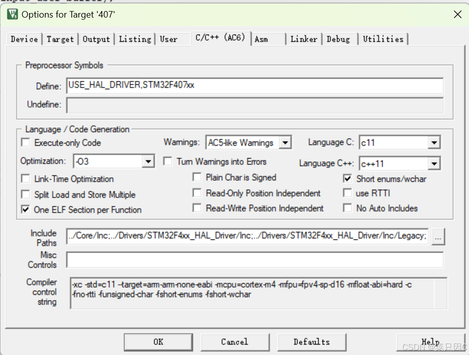This screenshot has height=355, width=469.
Task: Go to the Target tab
Action: coord(60,39)
